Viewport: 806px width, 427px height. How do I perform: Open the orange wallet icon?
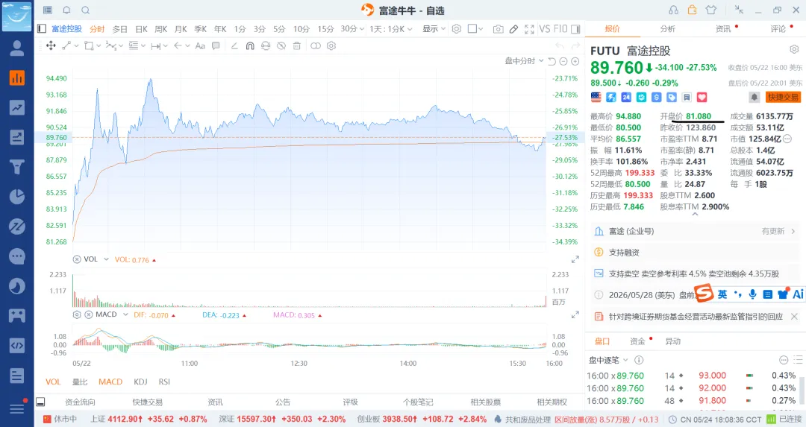[693, 10]
